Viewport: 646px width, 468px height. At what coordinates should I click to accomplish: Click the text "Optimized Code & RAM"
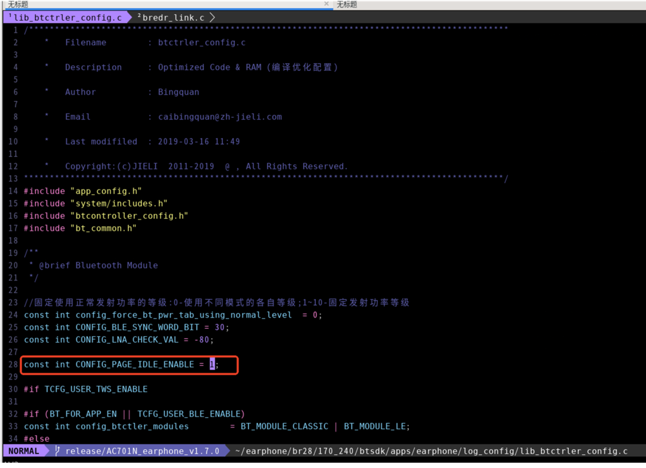pyautogui.click(x=210, y=68)
